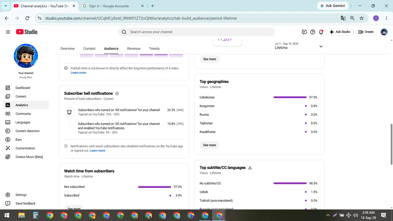
Task: Open Learn more link under publish time note
Action: (78, 73)
